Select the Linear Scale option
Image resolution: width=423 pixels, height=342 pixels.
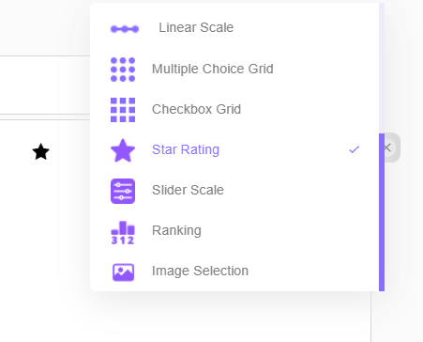pos(234,28)
